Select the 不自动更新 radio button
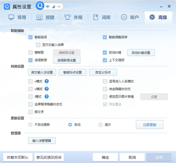The height and width of the screenshot is (163, 176). pos(30,125)
